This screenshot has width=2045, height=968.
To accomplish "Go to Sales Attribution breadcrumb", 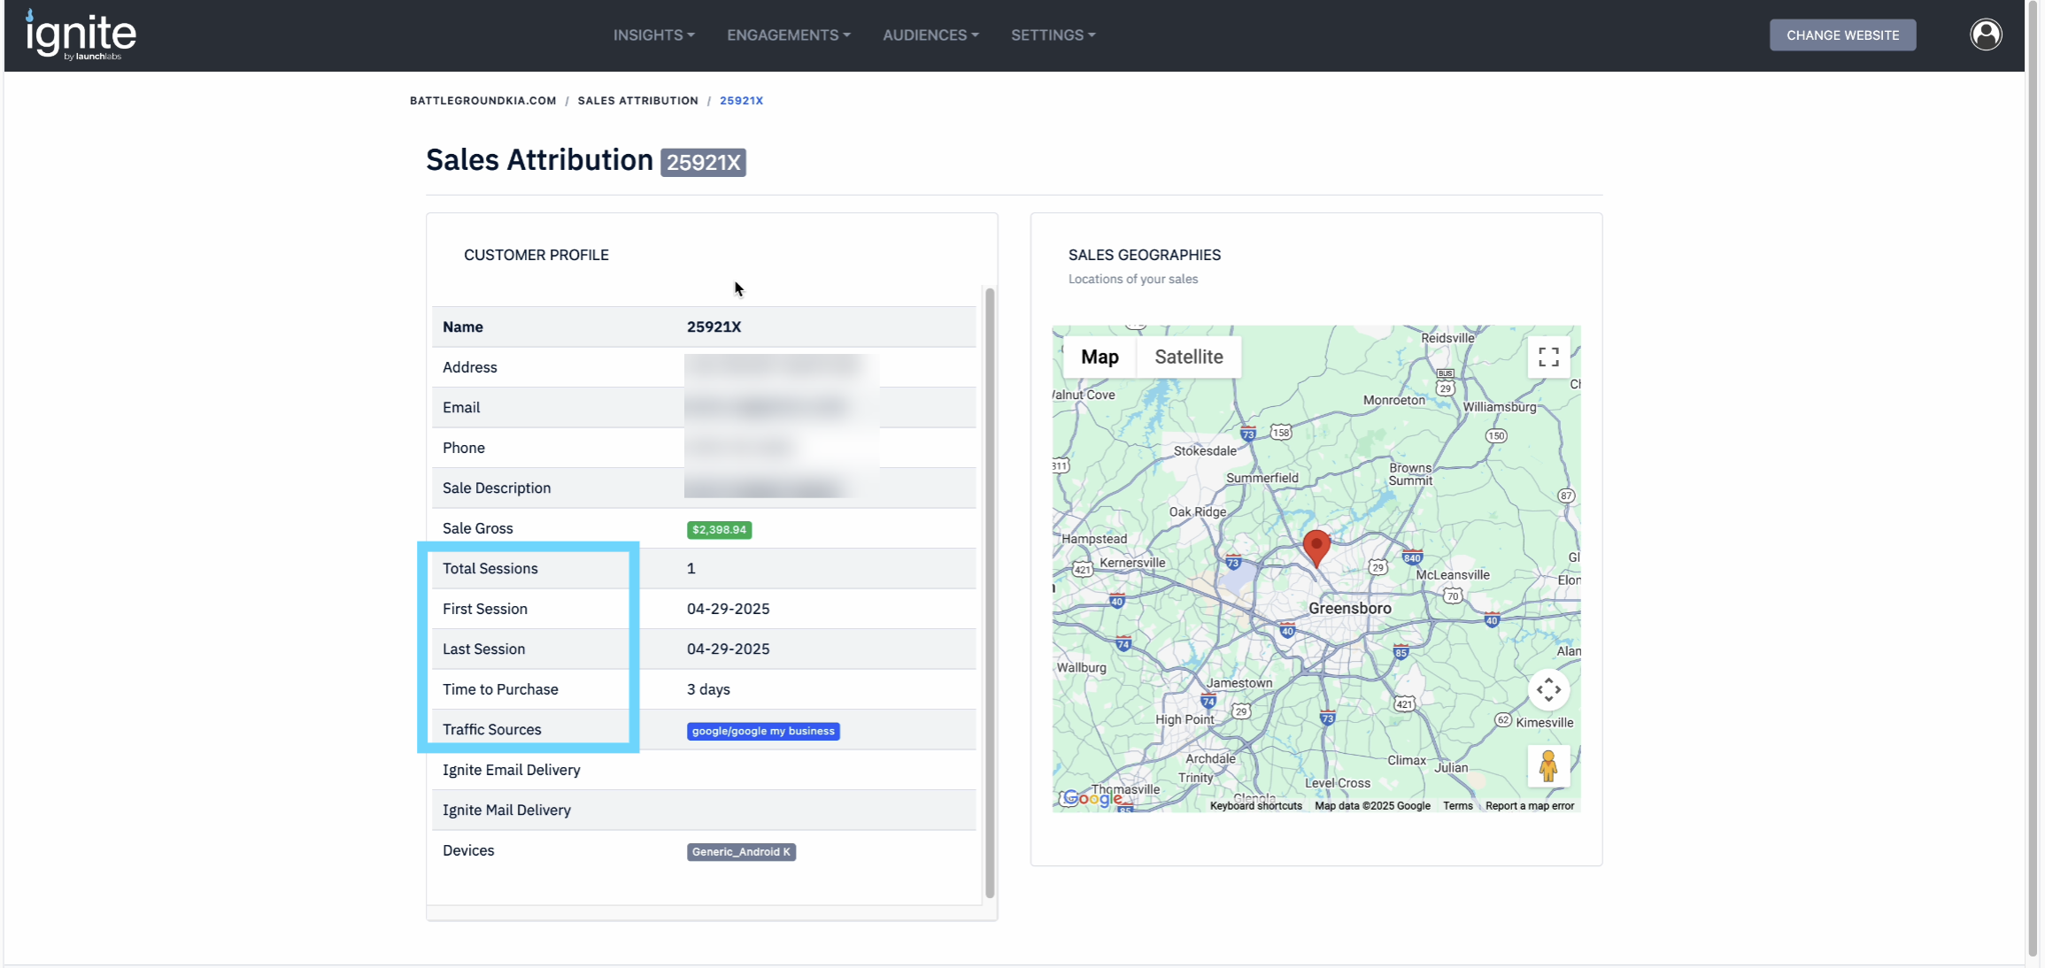I will (x=637, y=101).
